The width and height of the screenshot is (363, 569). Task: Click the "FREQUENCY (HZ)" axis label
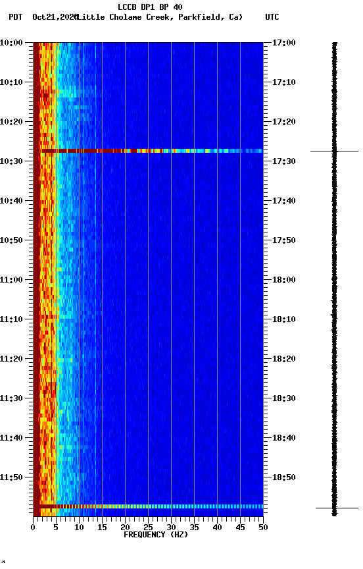156,535
